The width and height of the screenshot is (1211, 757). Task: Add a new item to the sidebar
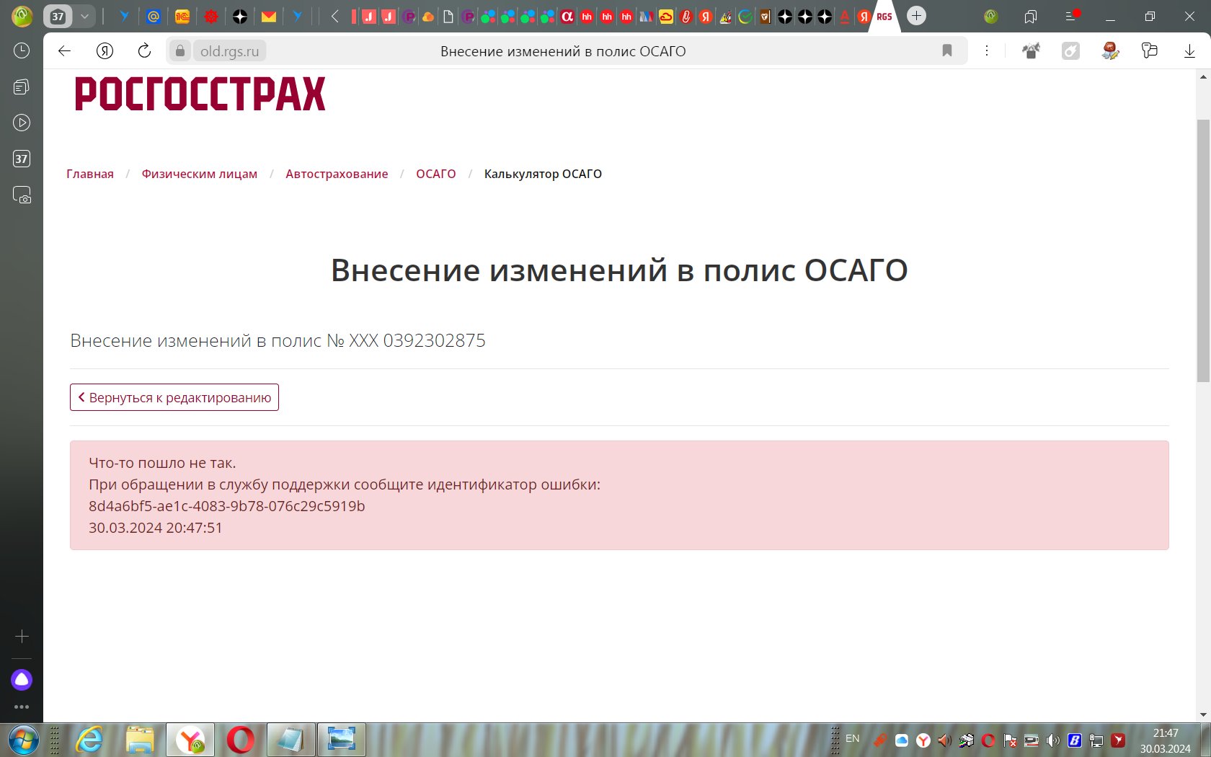[x=22, y=637]
